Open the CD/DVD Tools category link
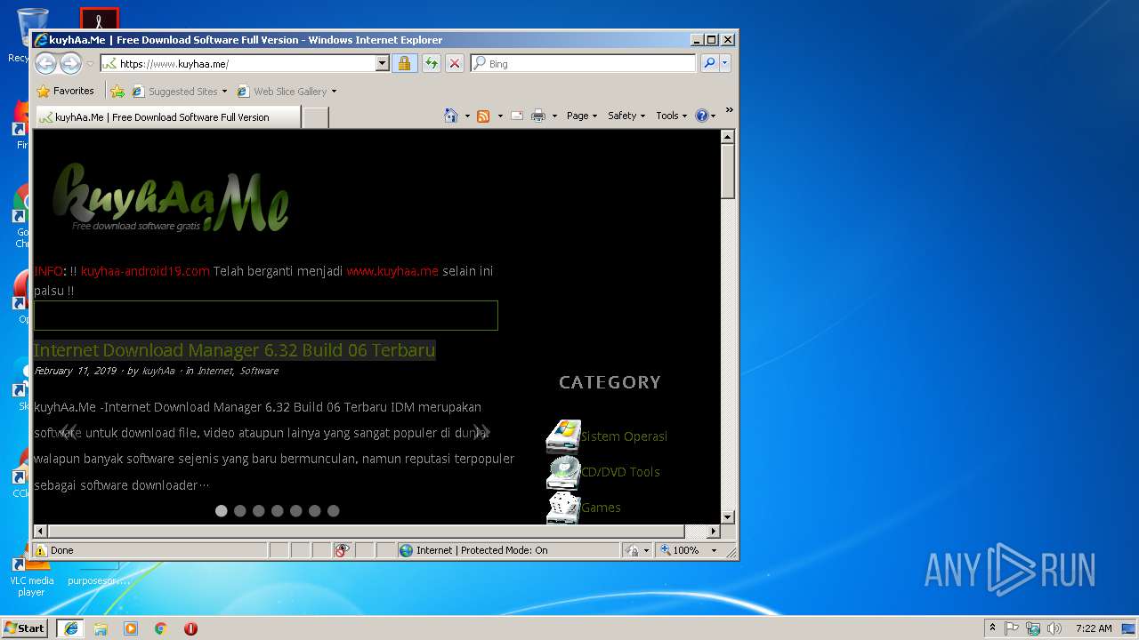This screenshot has width=1139, height=640. pyautogui.click(x=620, y=472)
